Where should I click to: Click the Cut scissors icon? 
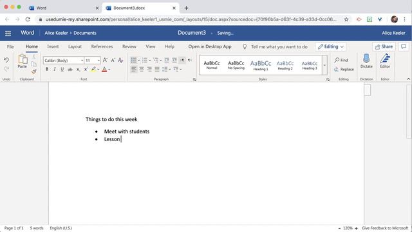(x=34, y=57)
